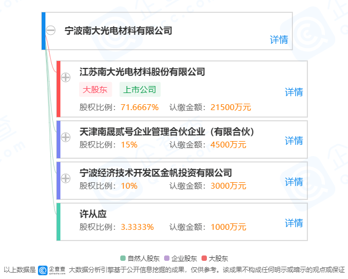Click the 21500万元 subscribed amount
The height and width of the screenshot is (279, 348).
230,107
